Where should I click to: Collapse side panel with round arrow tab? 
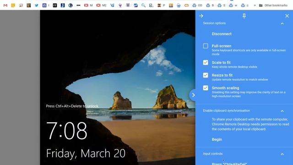click(193, 95)
